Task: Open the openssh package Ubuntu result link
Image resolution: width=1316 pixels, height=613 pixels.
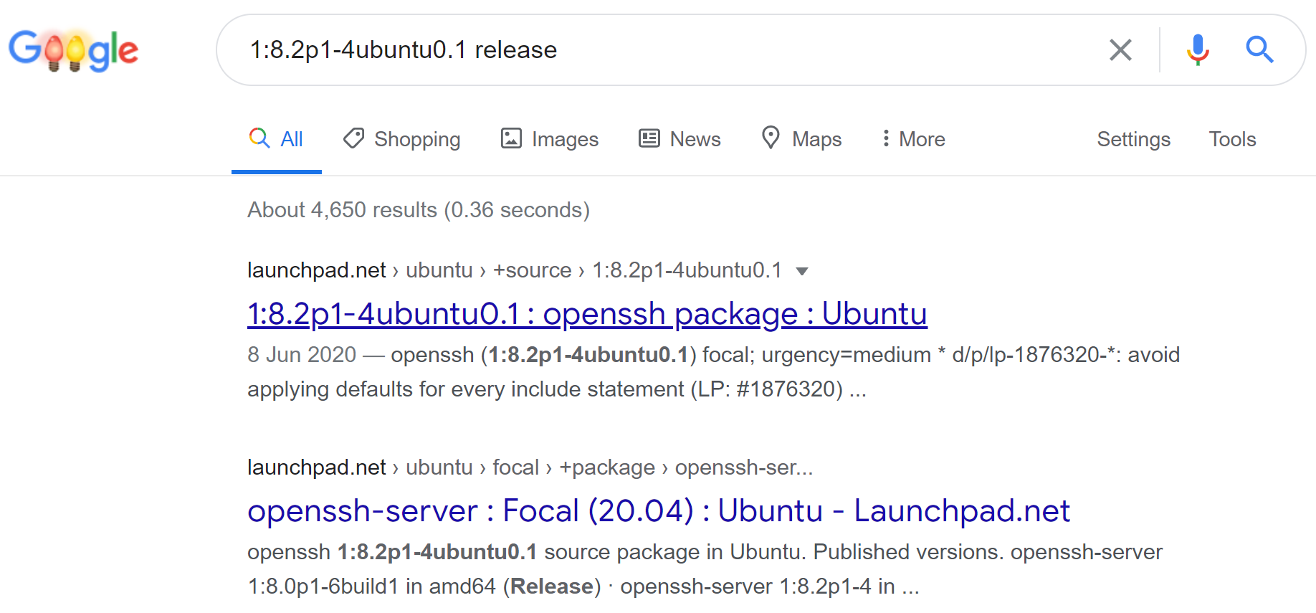Action: (x=587, y=314)
